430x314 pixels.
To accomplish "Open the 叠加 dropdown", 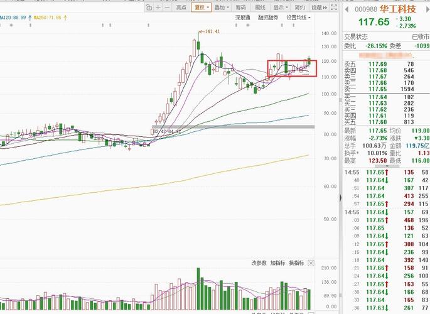I will [x=222, y=8].
